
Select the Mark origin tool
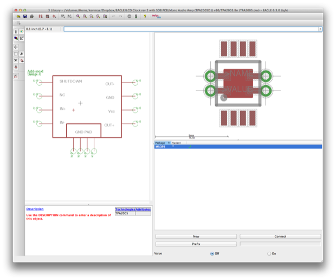pyautogui.click(x=22, y=38)
